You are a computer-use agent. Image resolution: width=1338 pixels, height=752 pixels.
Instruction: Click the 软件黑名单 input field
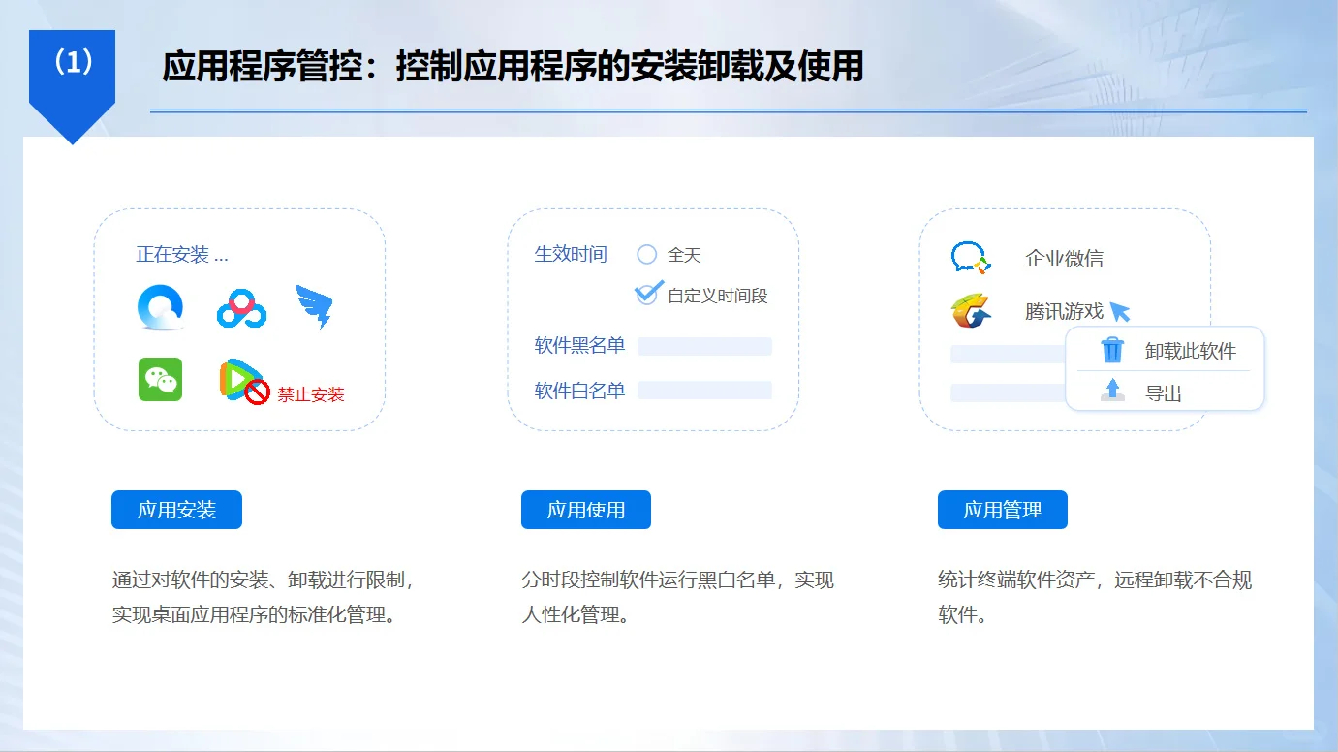704,346
